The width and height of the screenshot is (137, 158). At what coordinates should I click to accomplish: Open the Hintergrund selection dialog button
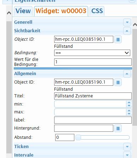click(x=118, y=128)
